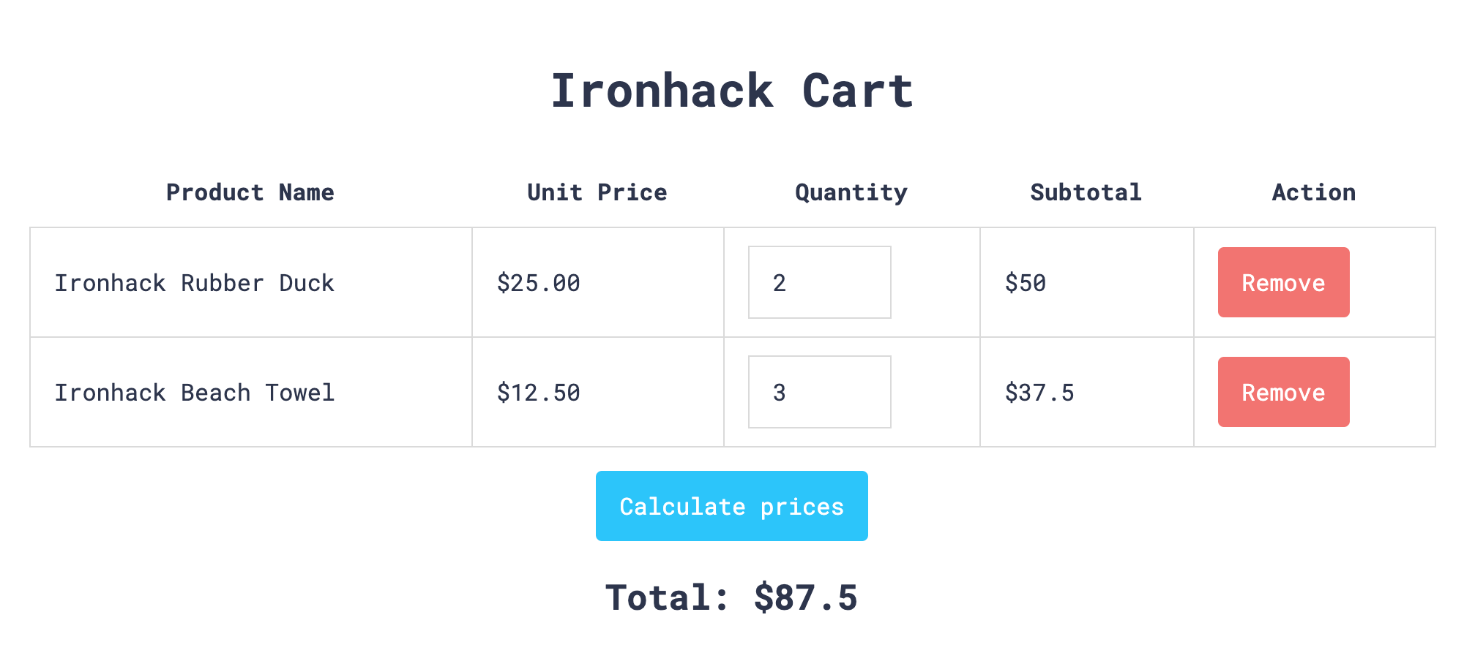1464x661 pixels.
Task: Focus the Rubber Duck quantity field
Action: click(819, 282)
